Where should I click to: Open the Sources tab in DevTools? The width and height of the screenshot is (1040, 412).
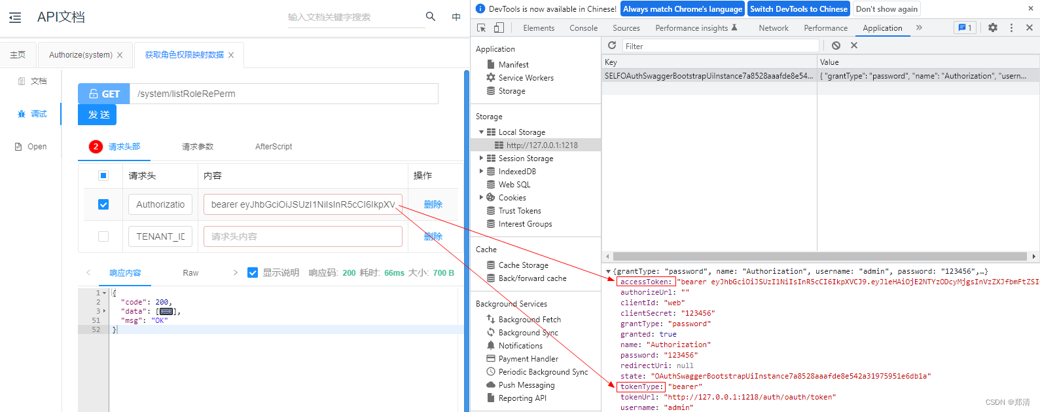click(626, 28)
